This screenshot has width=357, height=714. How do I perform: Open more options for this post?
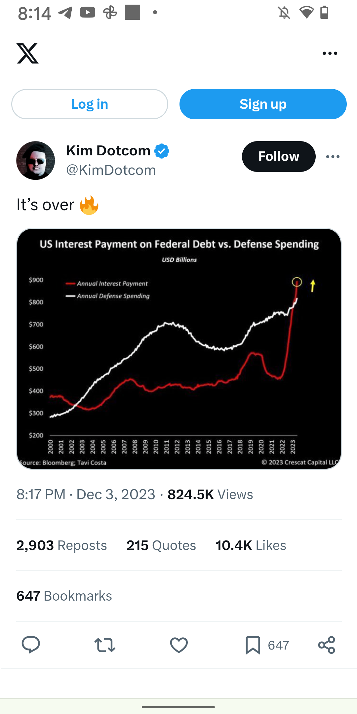pos(333,157)
